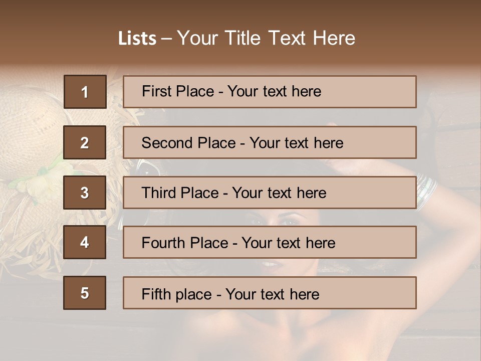
Task: Click the bold word Lists in title
Action: (137, 39)
